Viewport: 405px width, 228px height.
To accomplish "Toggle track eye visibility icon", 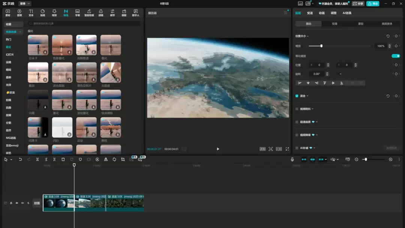I will pyautogui.click(x=17, y=203).
